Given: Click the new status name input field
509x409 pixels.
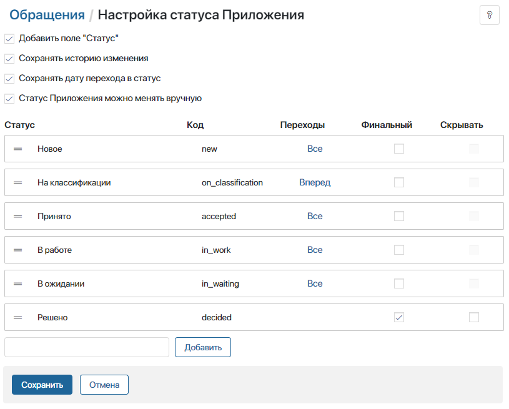Looking at the screenshot, I should click(87, 347).
